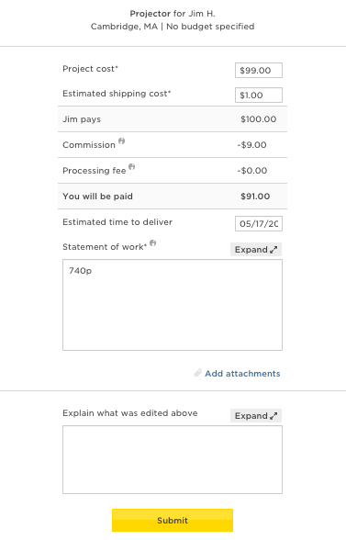The image size is (346, 540).
Task: Click the paperclip attachment icon
Action: [x=197, y=373]
